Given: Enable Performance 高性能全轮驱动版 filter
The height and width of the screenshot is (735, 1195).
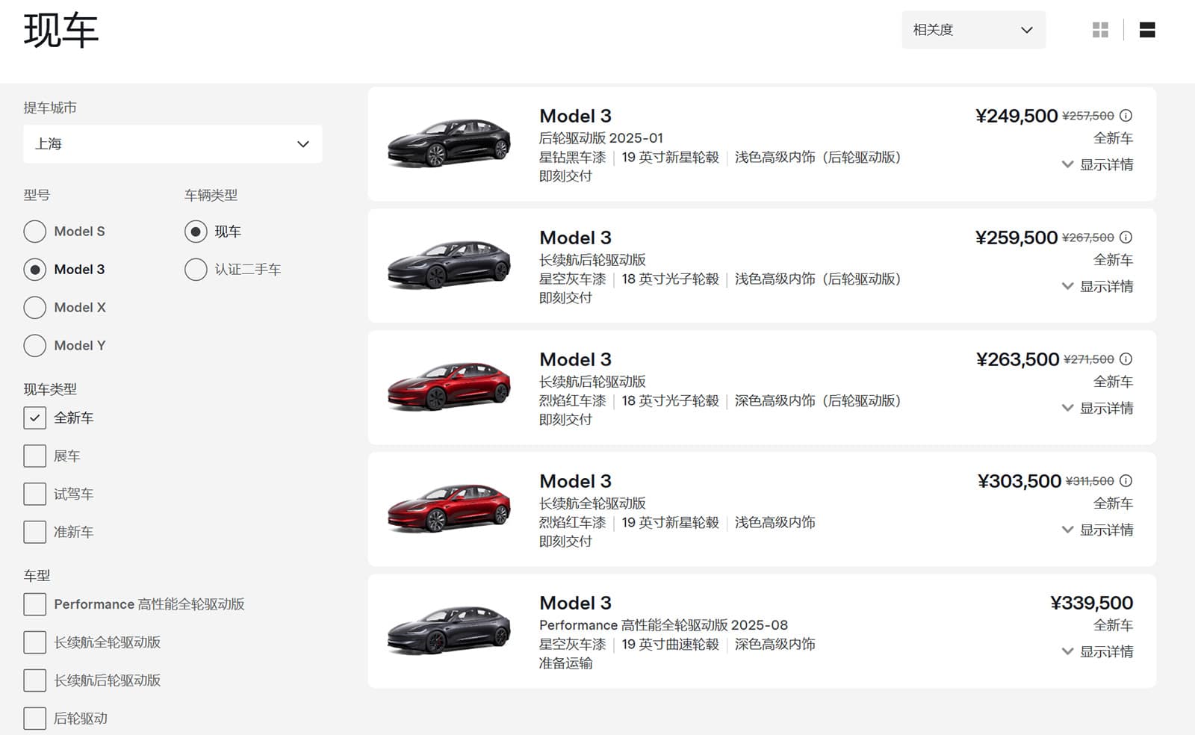Looking at the screenshot, I should [x=34, y=604].
